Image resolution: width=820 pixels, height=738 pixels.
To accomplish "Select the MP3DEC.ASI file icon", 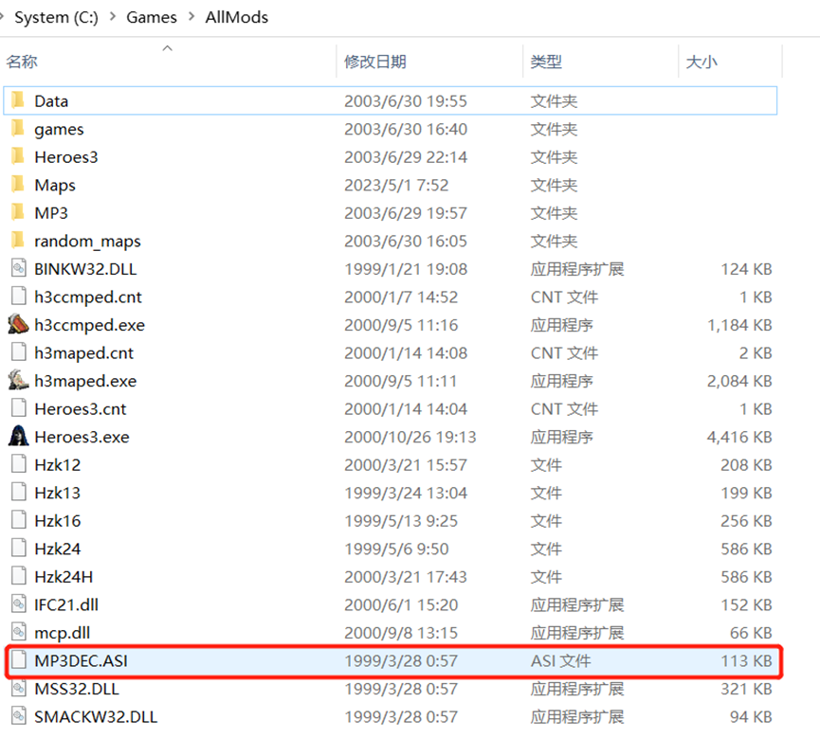I will [18, 661].
